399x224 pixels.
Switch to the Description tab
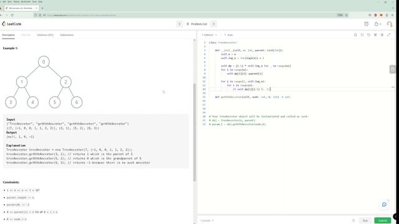pos(8,35)
